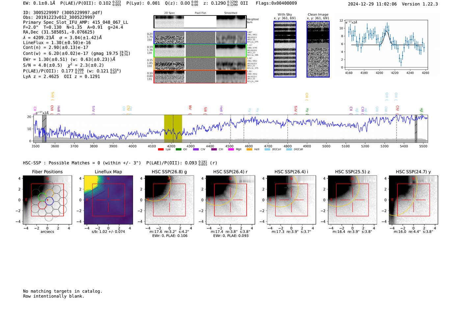This screenshot has height=314, width=461.
Task: Select the green-bordered 2D spectrum row
Action: point(200,51)
